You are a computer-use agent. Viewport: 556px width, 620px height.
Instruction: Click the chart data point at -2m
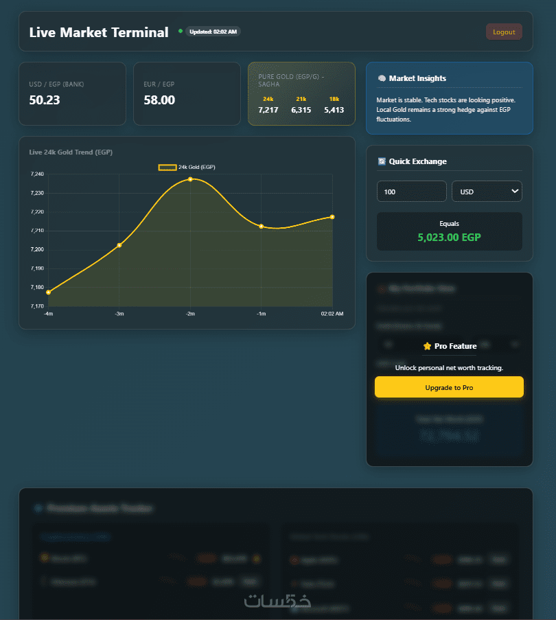pyautogui.click(x=190, y=179)
